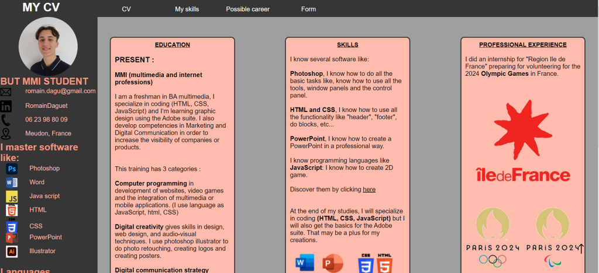
Task: Click the 'PRESENT :' subheading
Action: (x=135, y=60)
